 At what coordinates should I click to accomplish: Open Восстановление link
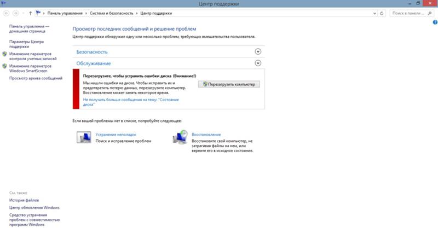pyautogui.click(x=206, y=135)
